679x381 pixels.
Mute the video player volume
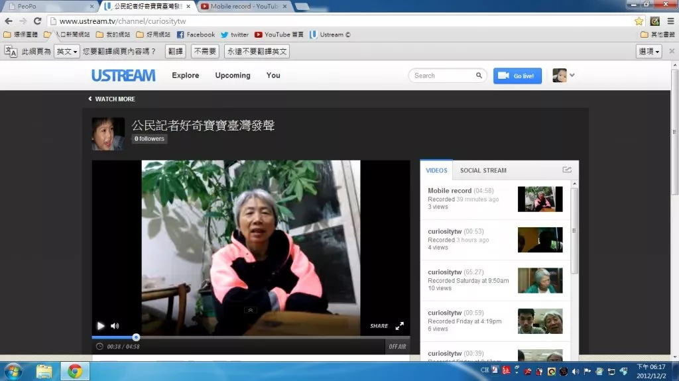coord(115,326)
